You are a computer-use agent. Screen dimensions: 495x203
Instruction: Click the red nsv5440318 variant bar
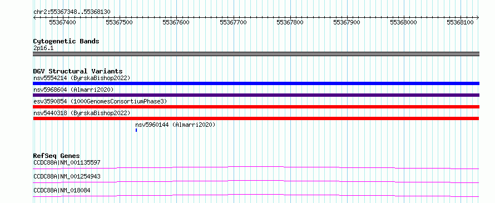[256, 118]
